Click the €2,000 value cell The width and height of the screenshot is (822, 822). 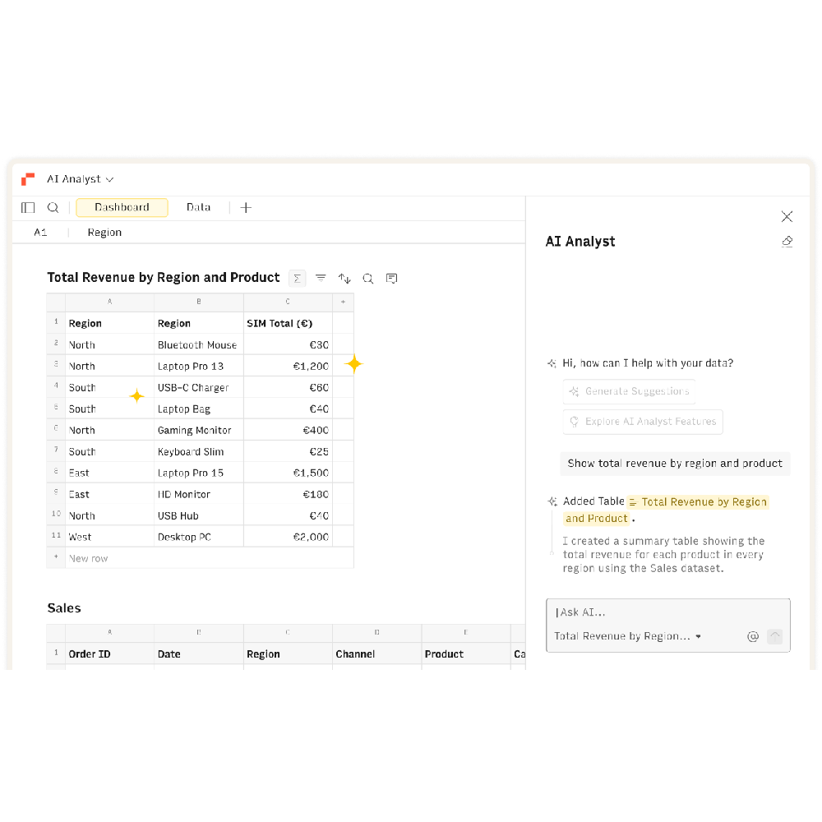click(x=288, y=537)
